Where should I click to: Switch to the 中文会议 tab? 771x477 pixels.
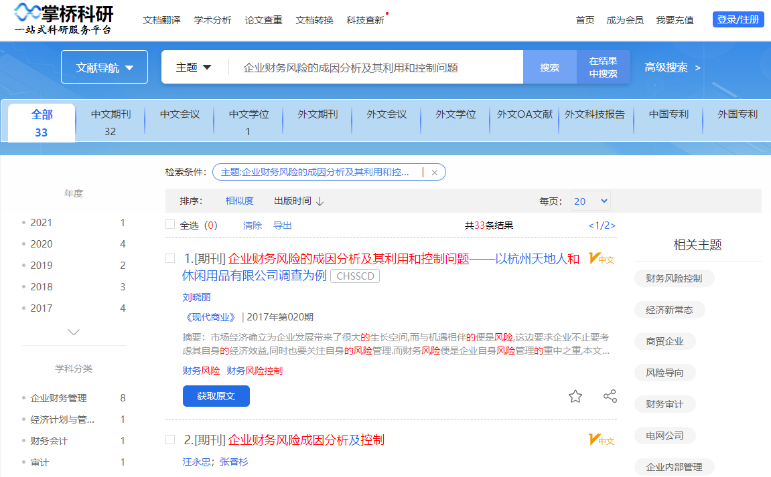(x=180, y=114)
